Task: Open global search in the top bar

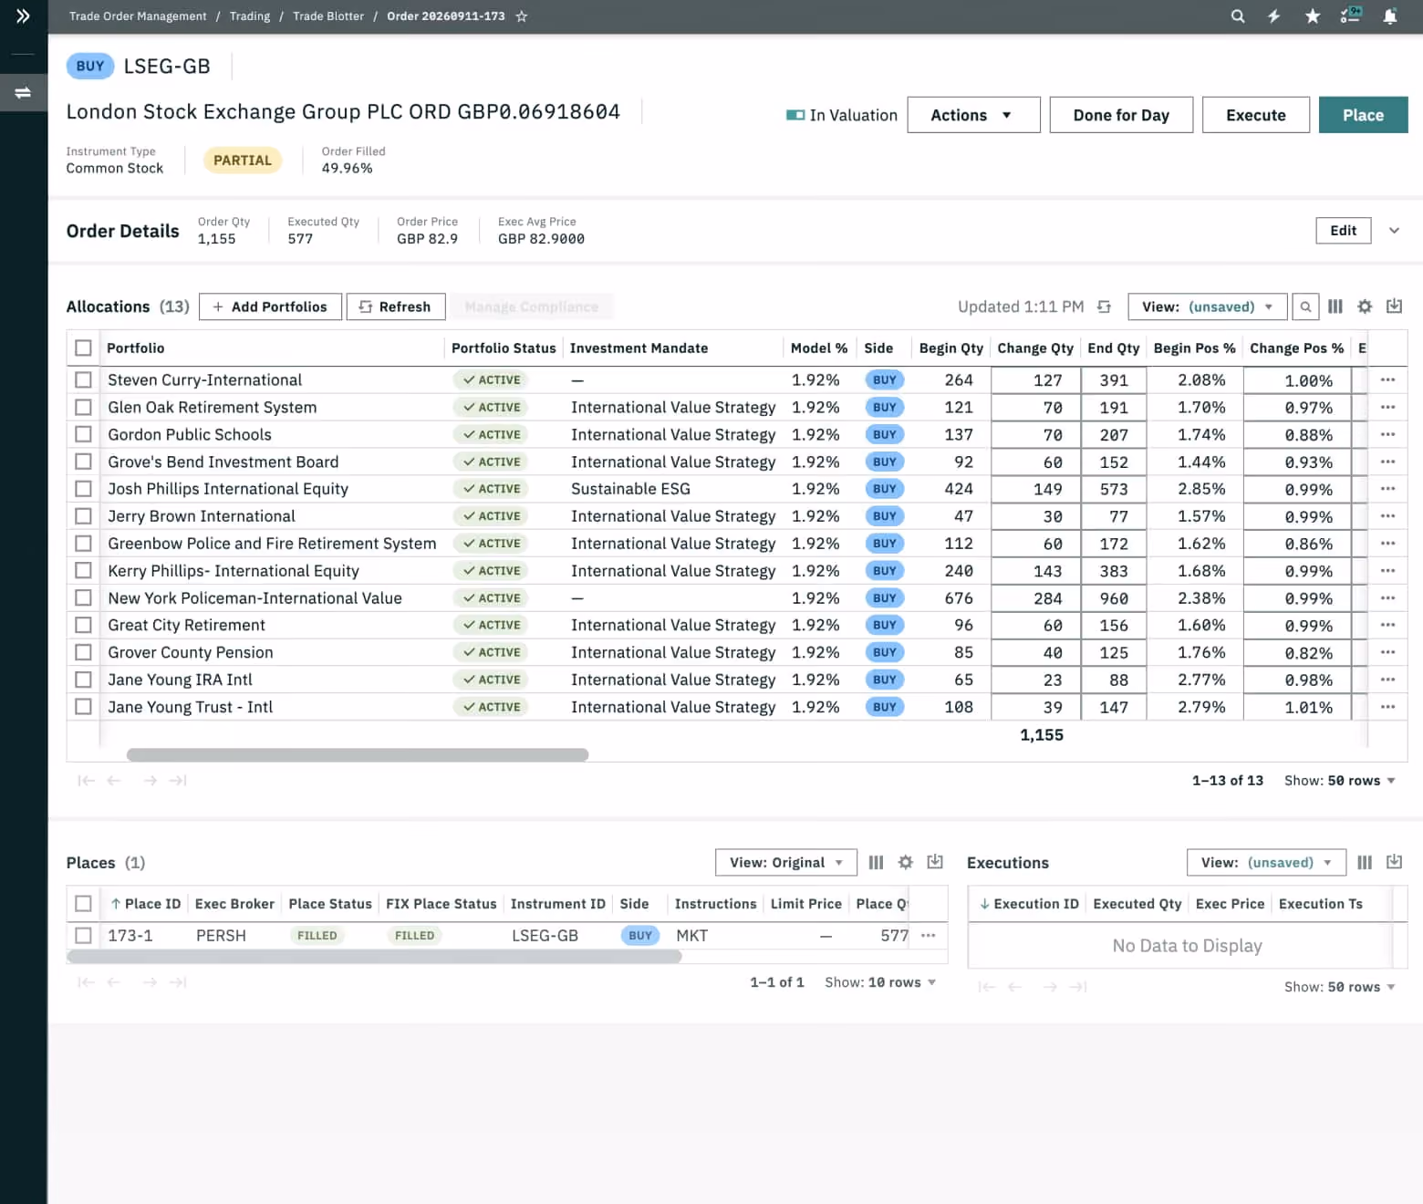Action: 1237,16
